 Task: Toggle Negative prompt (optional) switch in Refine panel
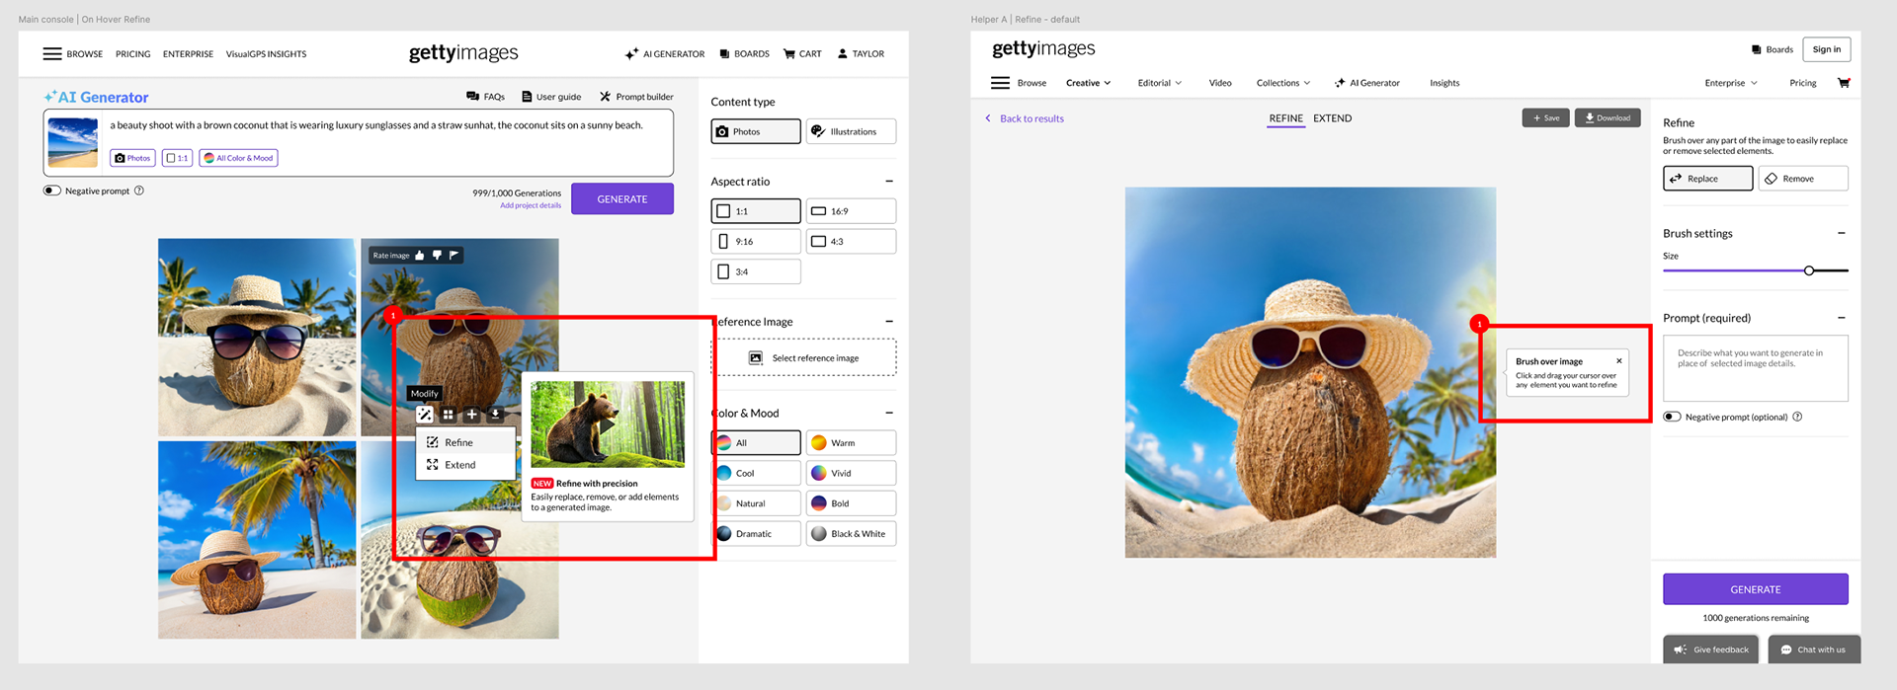click(x=1672, y=417)
